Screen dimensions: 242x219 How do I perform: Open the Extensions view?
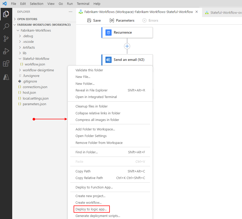pos(6,63)
